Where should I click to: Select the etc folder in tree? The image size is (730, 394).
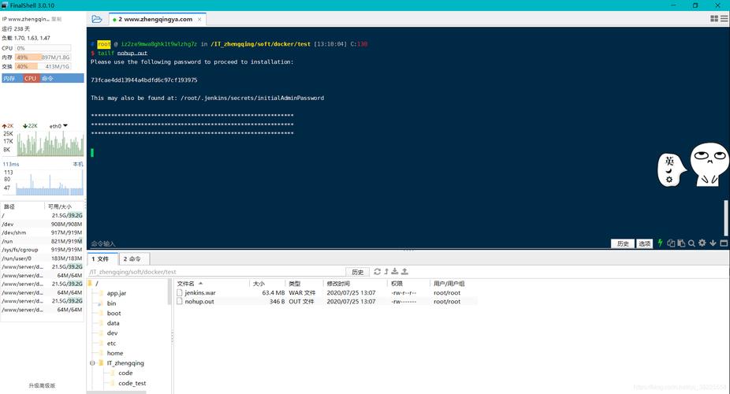111,344
